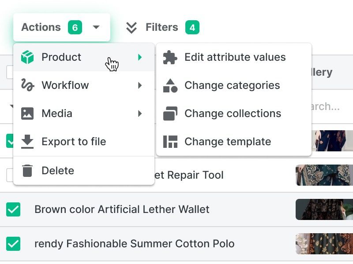The height and width of the screenshot is (264, 353).
Task: Select Change collections option
Action: (234, 114)
